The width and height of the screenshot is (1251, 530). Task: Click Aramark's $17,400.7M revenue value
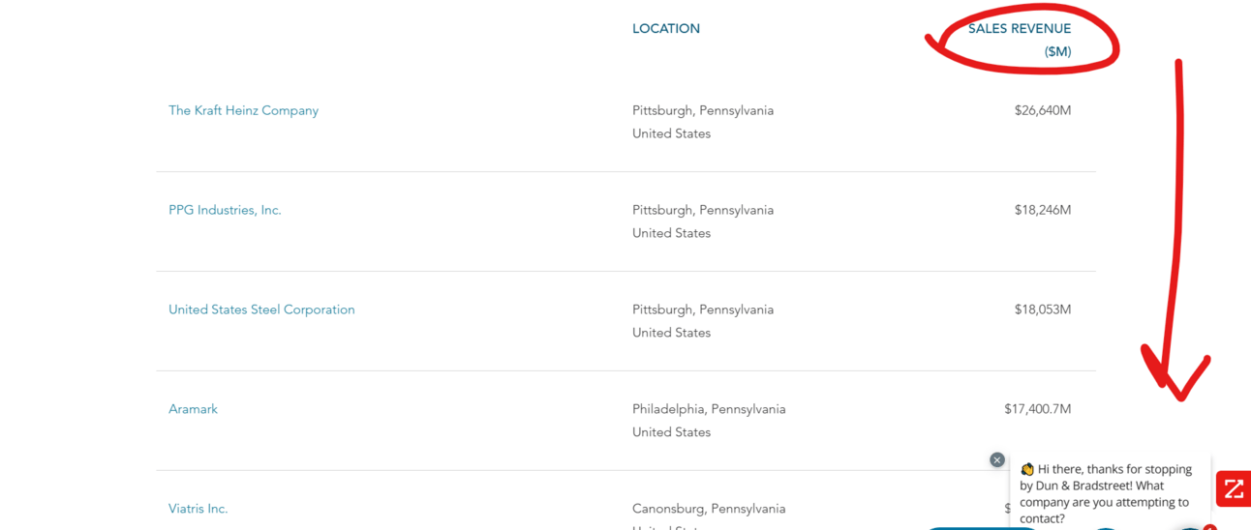pyautogui.click(x=1038, y=409)
